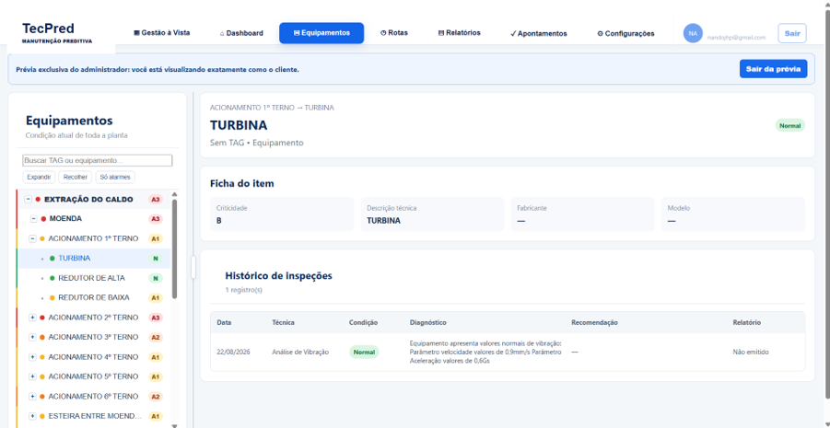The height and width of the screenshot is (428, 830).
Task: Click the Análise de Vibração cell
Action: (x=300, y=352)
